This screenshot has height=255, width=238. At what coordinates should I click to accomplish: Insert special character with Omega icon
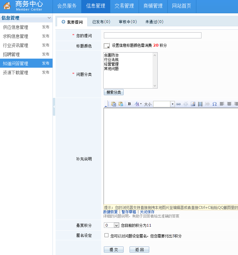click(x=214, y=104)
